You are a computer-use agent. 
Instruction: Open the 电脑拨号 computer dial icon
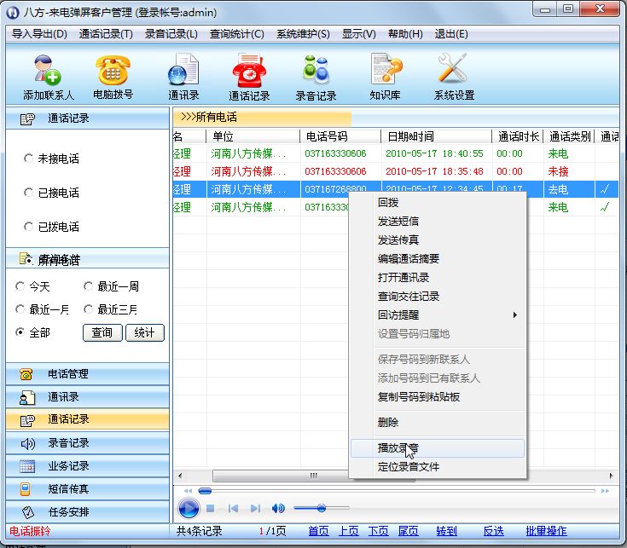click(x=113, y=70)
